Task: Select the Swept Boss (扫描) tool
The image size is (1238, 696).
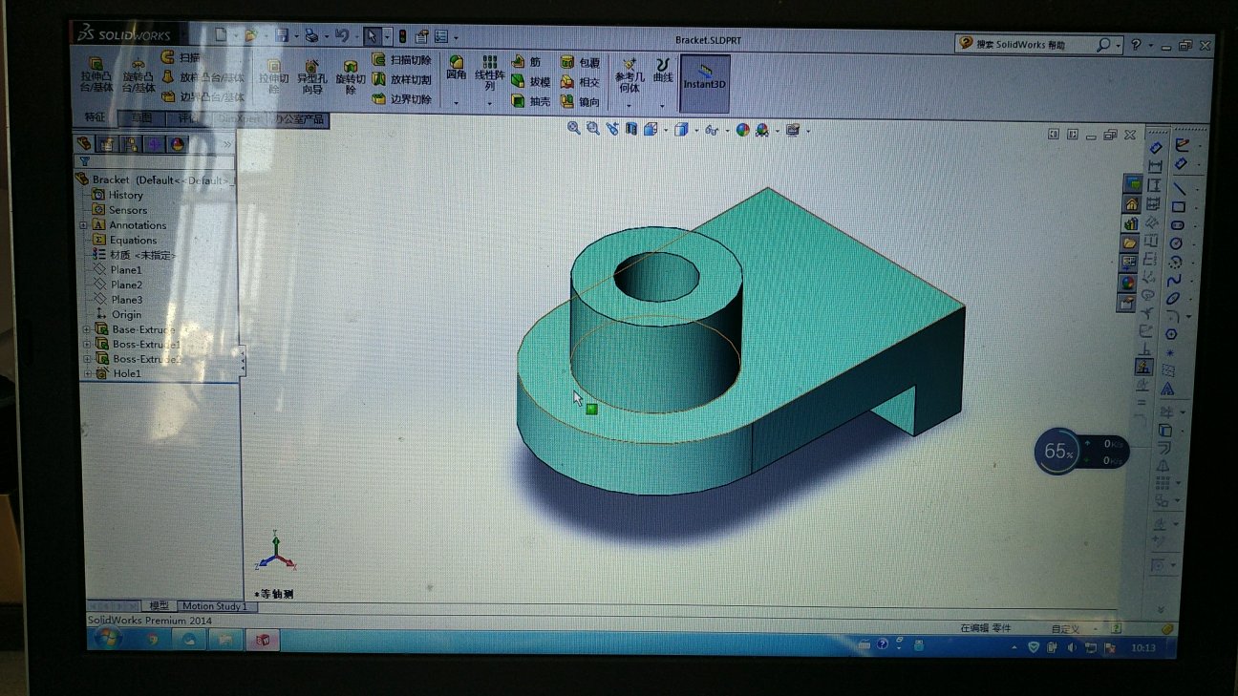Action: point(181,58)
